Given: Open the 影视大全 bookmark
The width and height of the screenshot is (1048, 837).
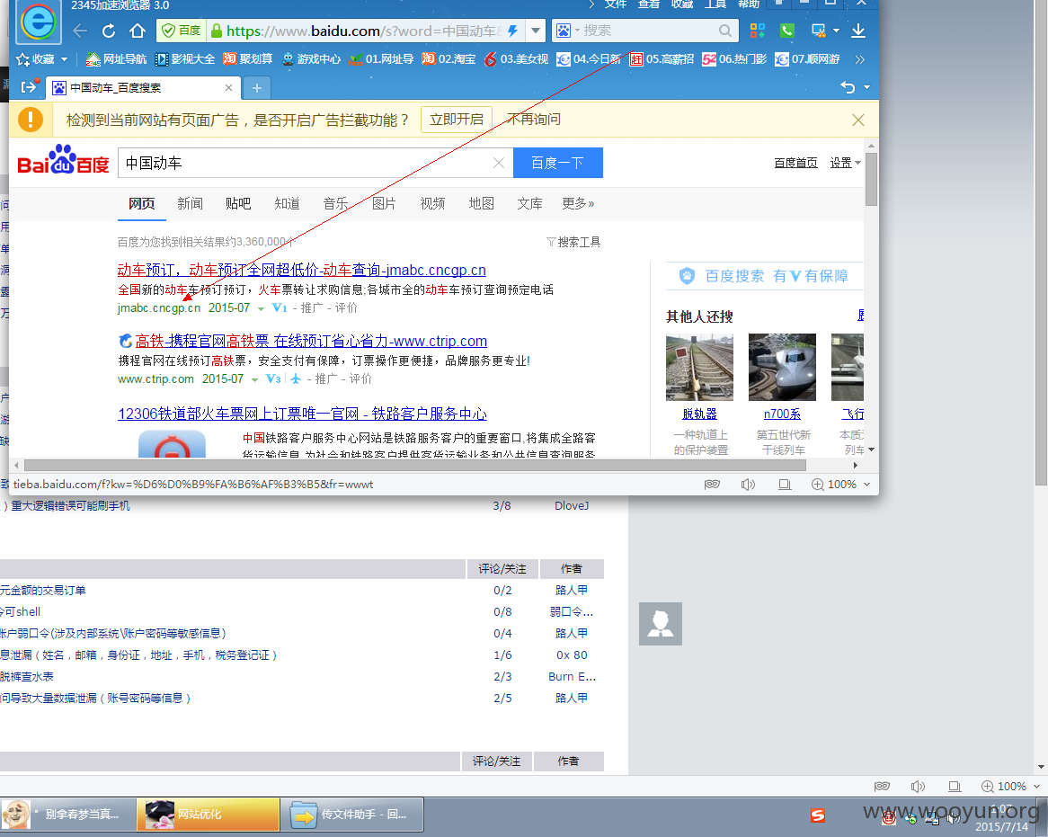Looking at the screenshot, I should 185,59.
